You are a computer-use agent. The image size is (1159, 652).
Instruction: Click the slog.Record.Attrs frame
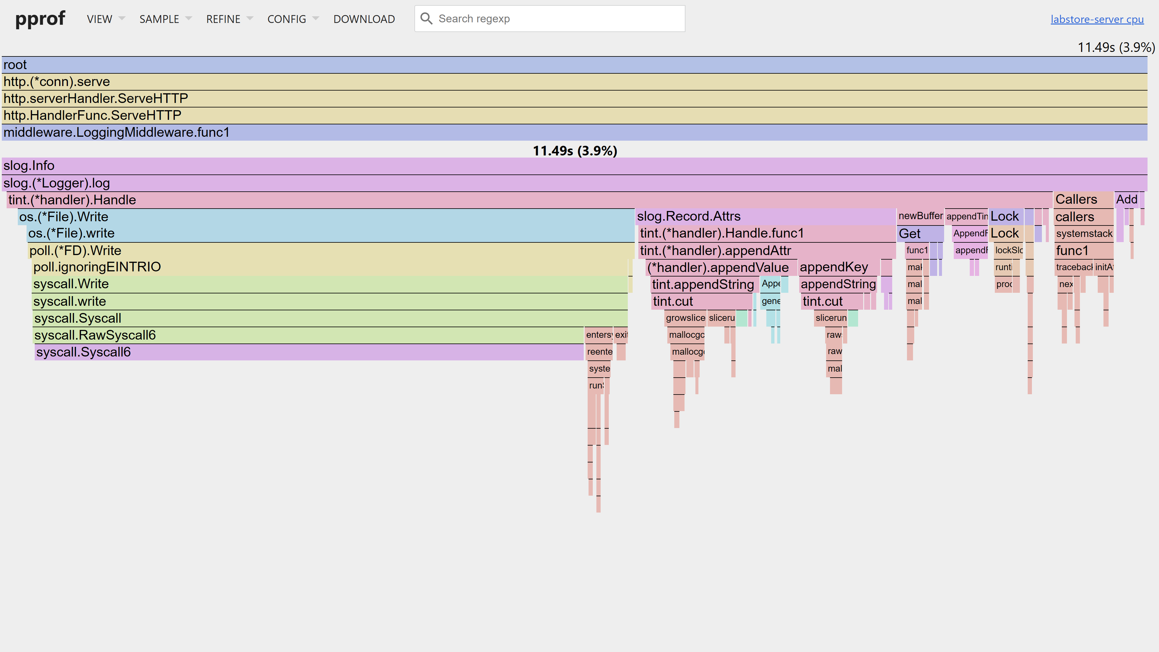click(765, 216)
